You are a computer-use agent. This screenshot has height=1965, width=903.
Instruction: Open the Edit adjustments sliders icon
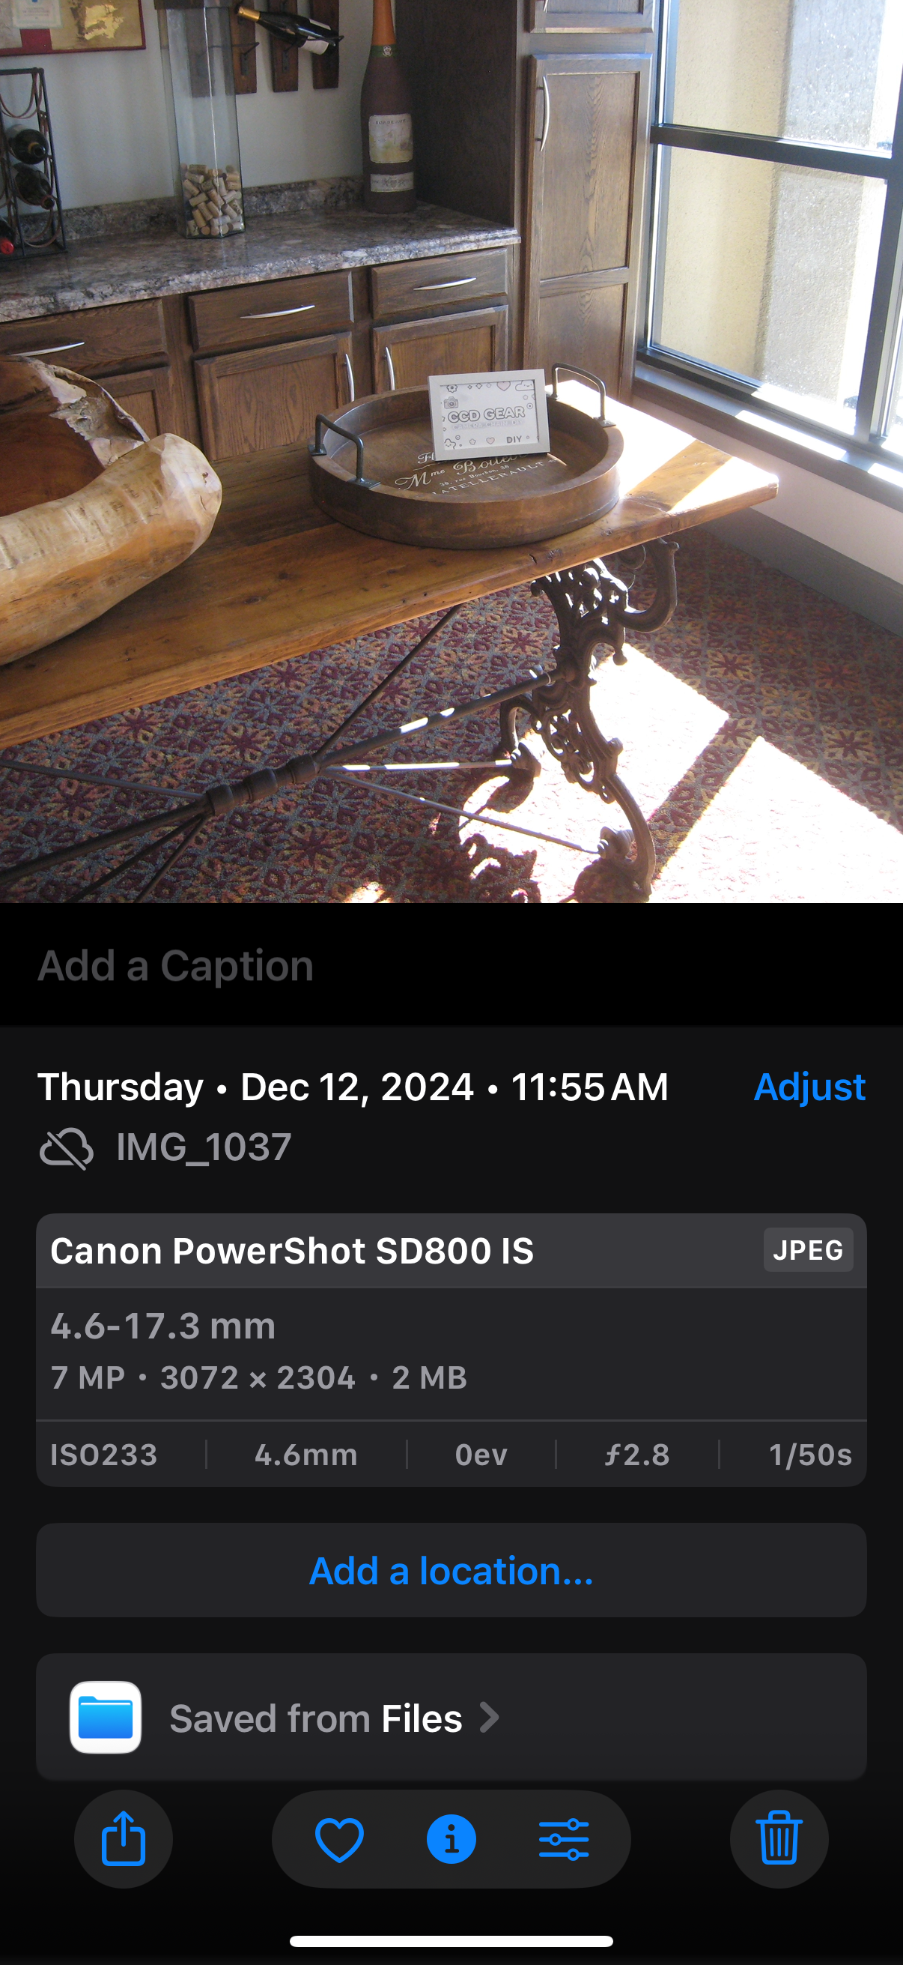pos(563,1838)
